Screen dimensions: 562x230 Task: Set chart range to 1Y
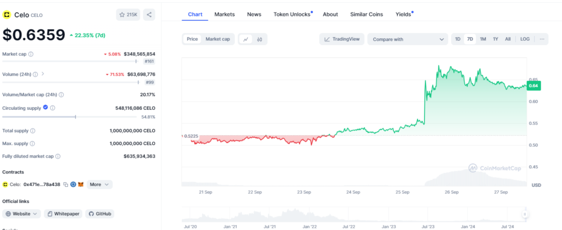[x=496, y=39]
